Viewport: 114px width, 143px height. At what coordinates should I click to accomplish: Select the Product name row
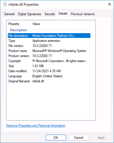49,51
